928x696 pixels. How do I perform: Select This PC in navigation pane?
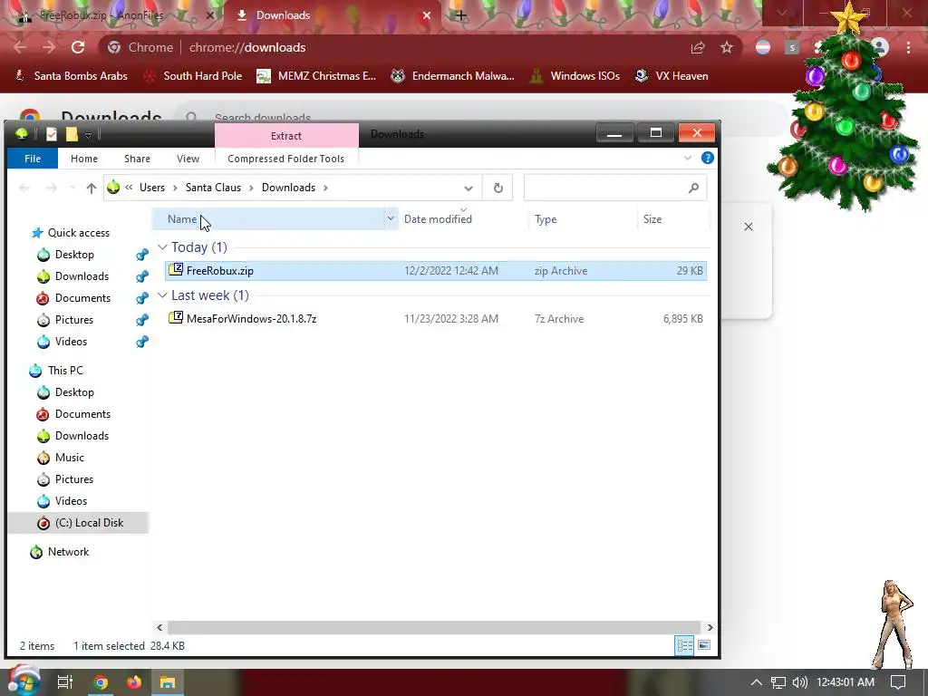pyautogui.click(x=65, y=371)
